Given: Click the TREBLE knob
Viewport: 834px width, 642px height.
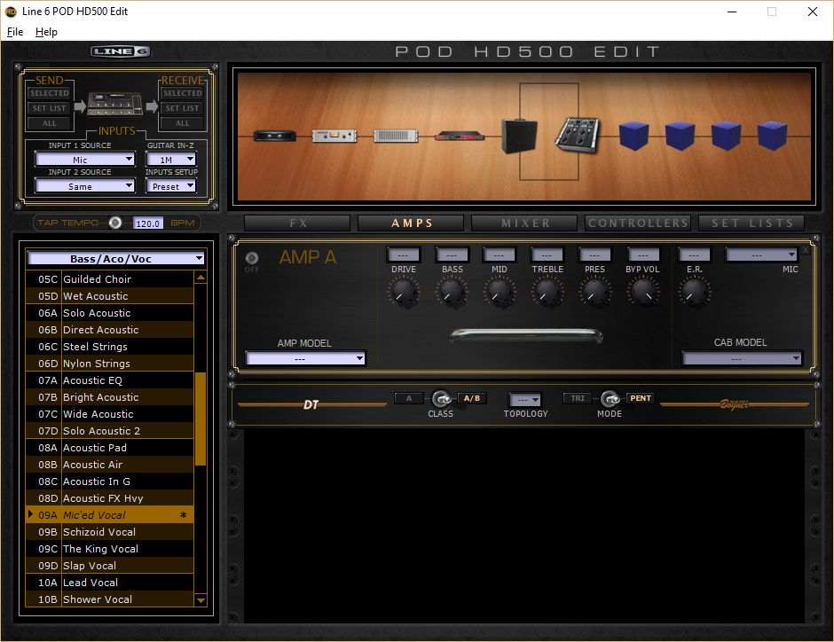Looking at the screenshot, I should (547, 292).
